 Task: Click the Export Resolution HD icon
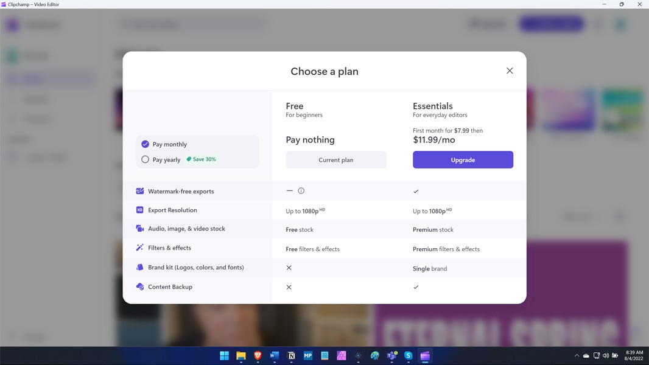tap(140, 210)
